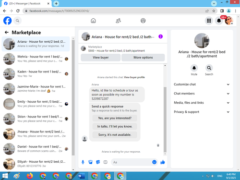The image size is (240, 180).
Task: Expand Media, files and links
Action: (x=202, y=103)
